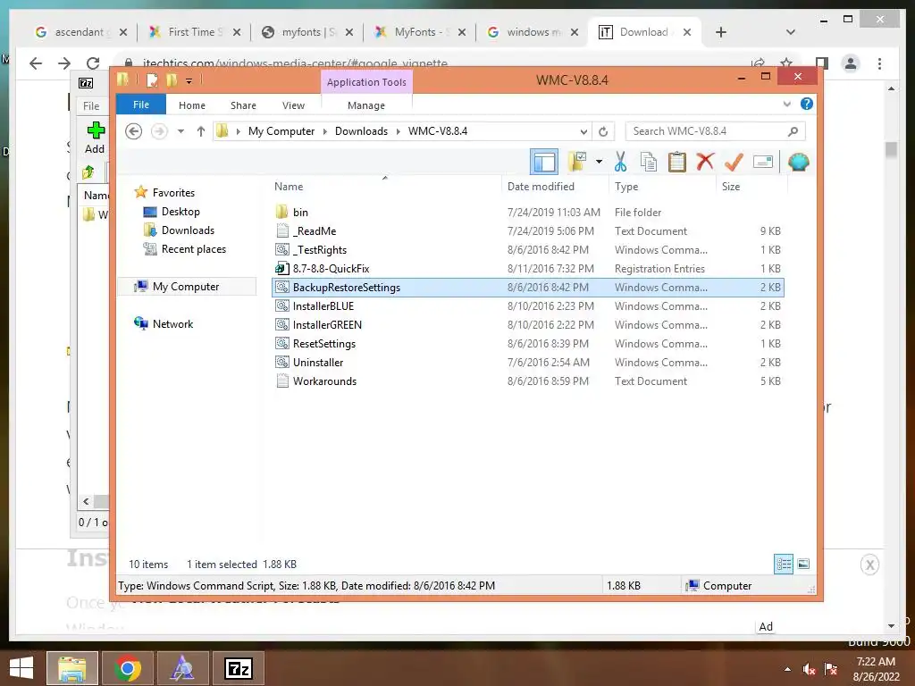This screenshot has height=686, width=915.
Task: Click Downloads in address breadcrumb
Action: click(361, 131)
